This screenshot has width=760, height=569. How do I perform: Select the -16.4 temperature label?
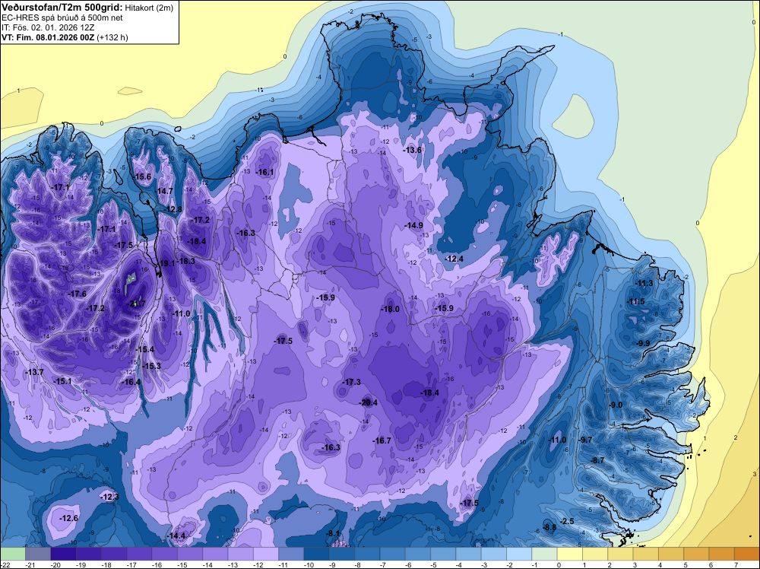(131, 382)
